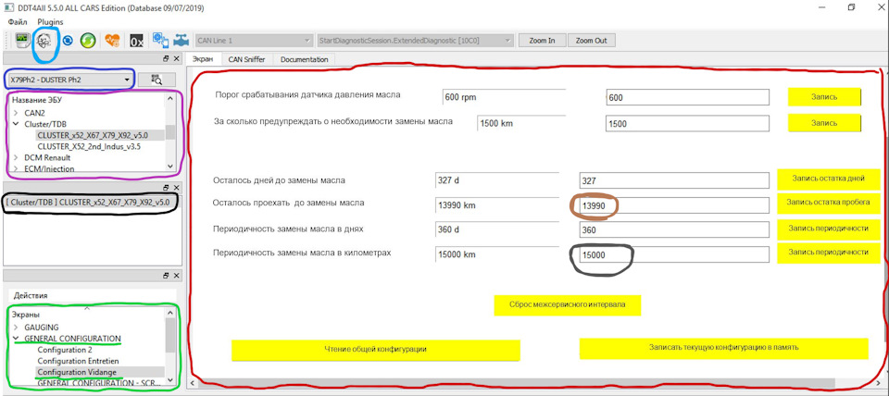Click Запись next to the 600 field

click(824, 97)
